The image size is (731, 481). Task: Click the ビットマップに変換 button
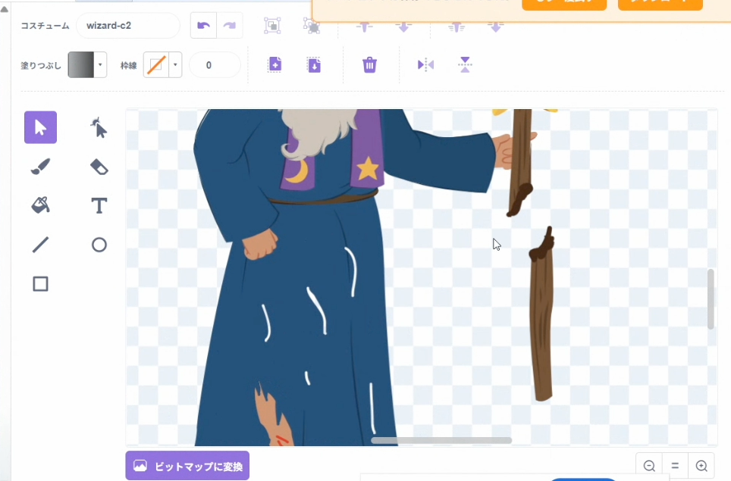tap(187, 466)
